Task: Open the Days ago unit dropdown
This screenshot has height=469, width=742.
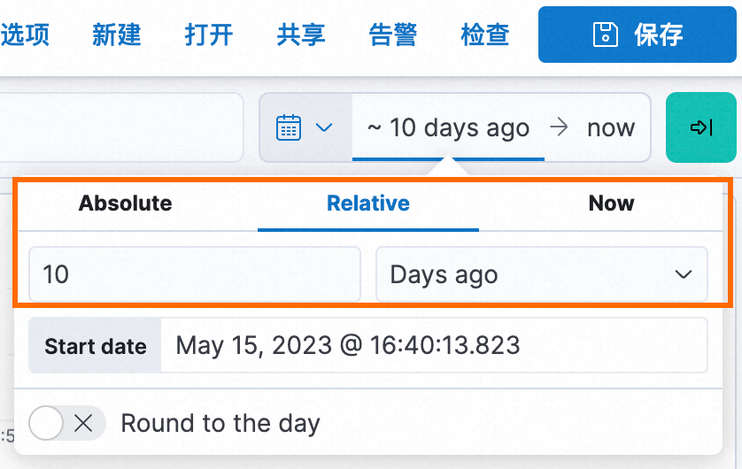Action: (541, 274)
